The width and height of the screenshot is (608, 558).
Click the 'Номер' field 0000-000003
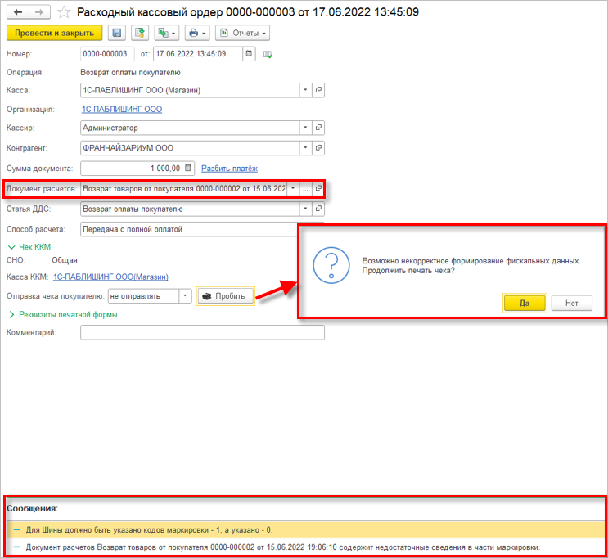107,54
